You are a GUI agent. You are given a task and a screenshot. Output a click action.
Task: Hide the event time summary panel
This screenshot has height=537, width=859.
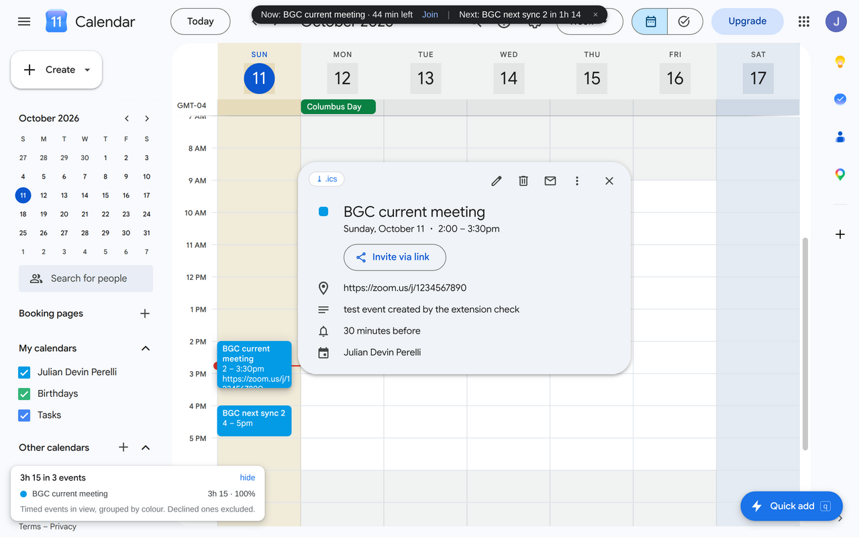[248, 478]
